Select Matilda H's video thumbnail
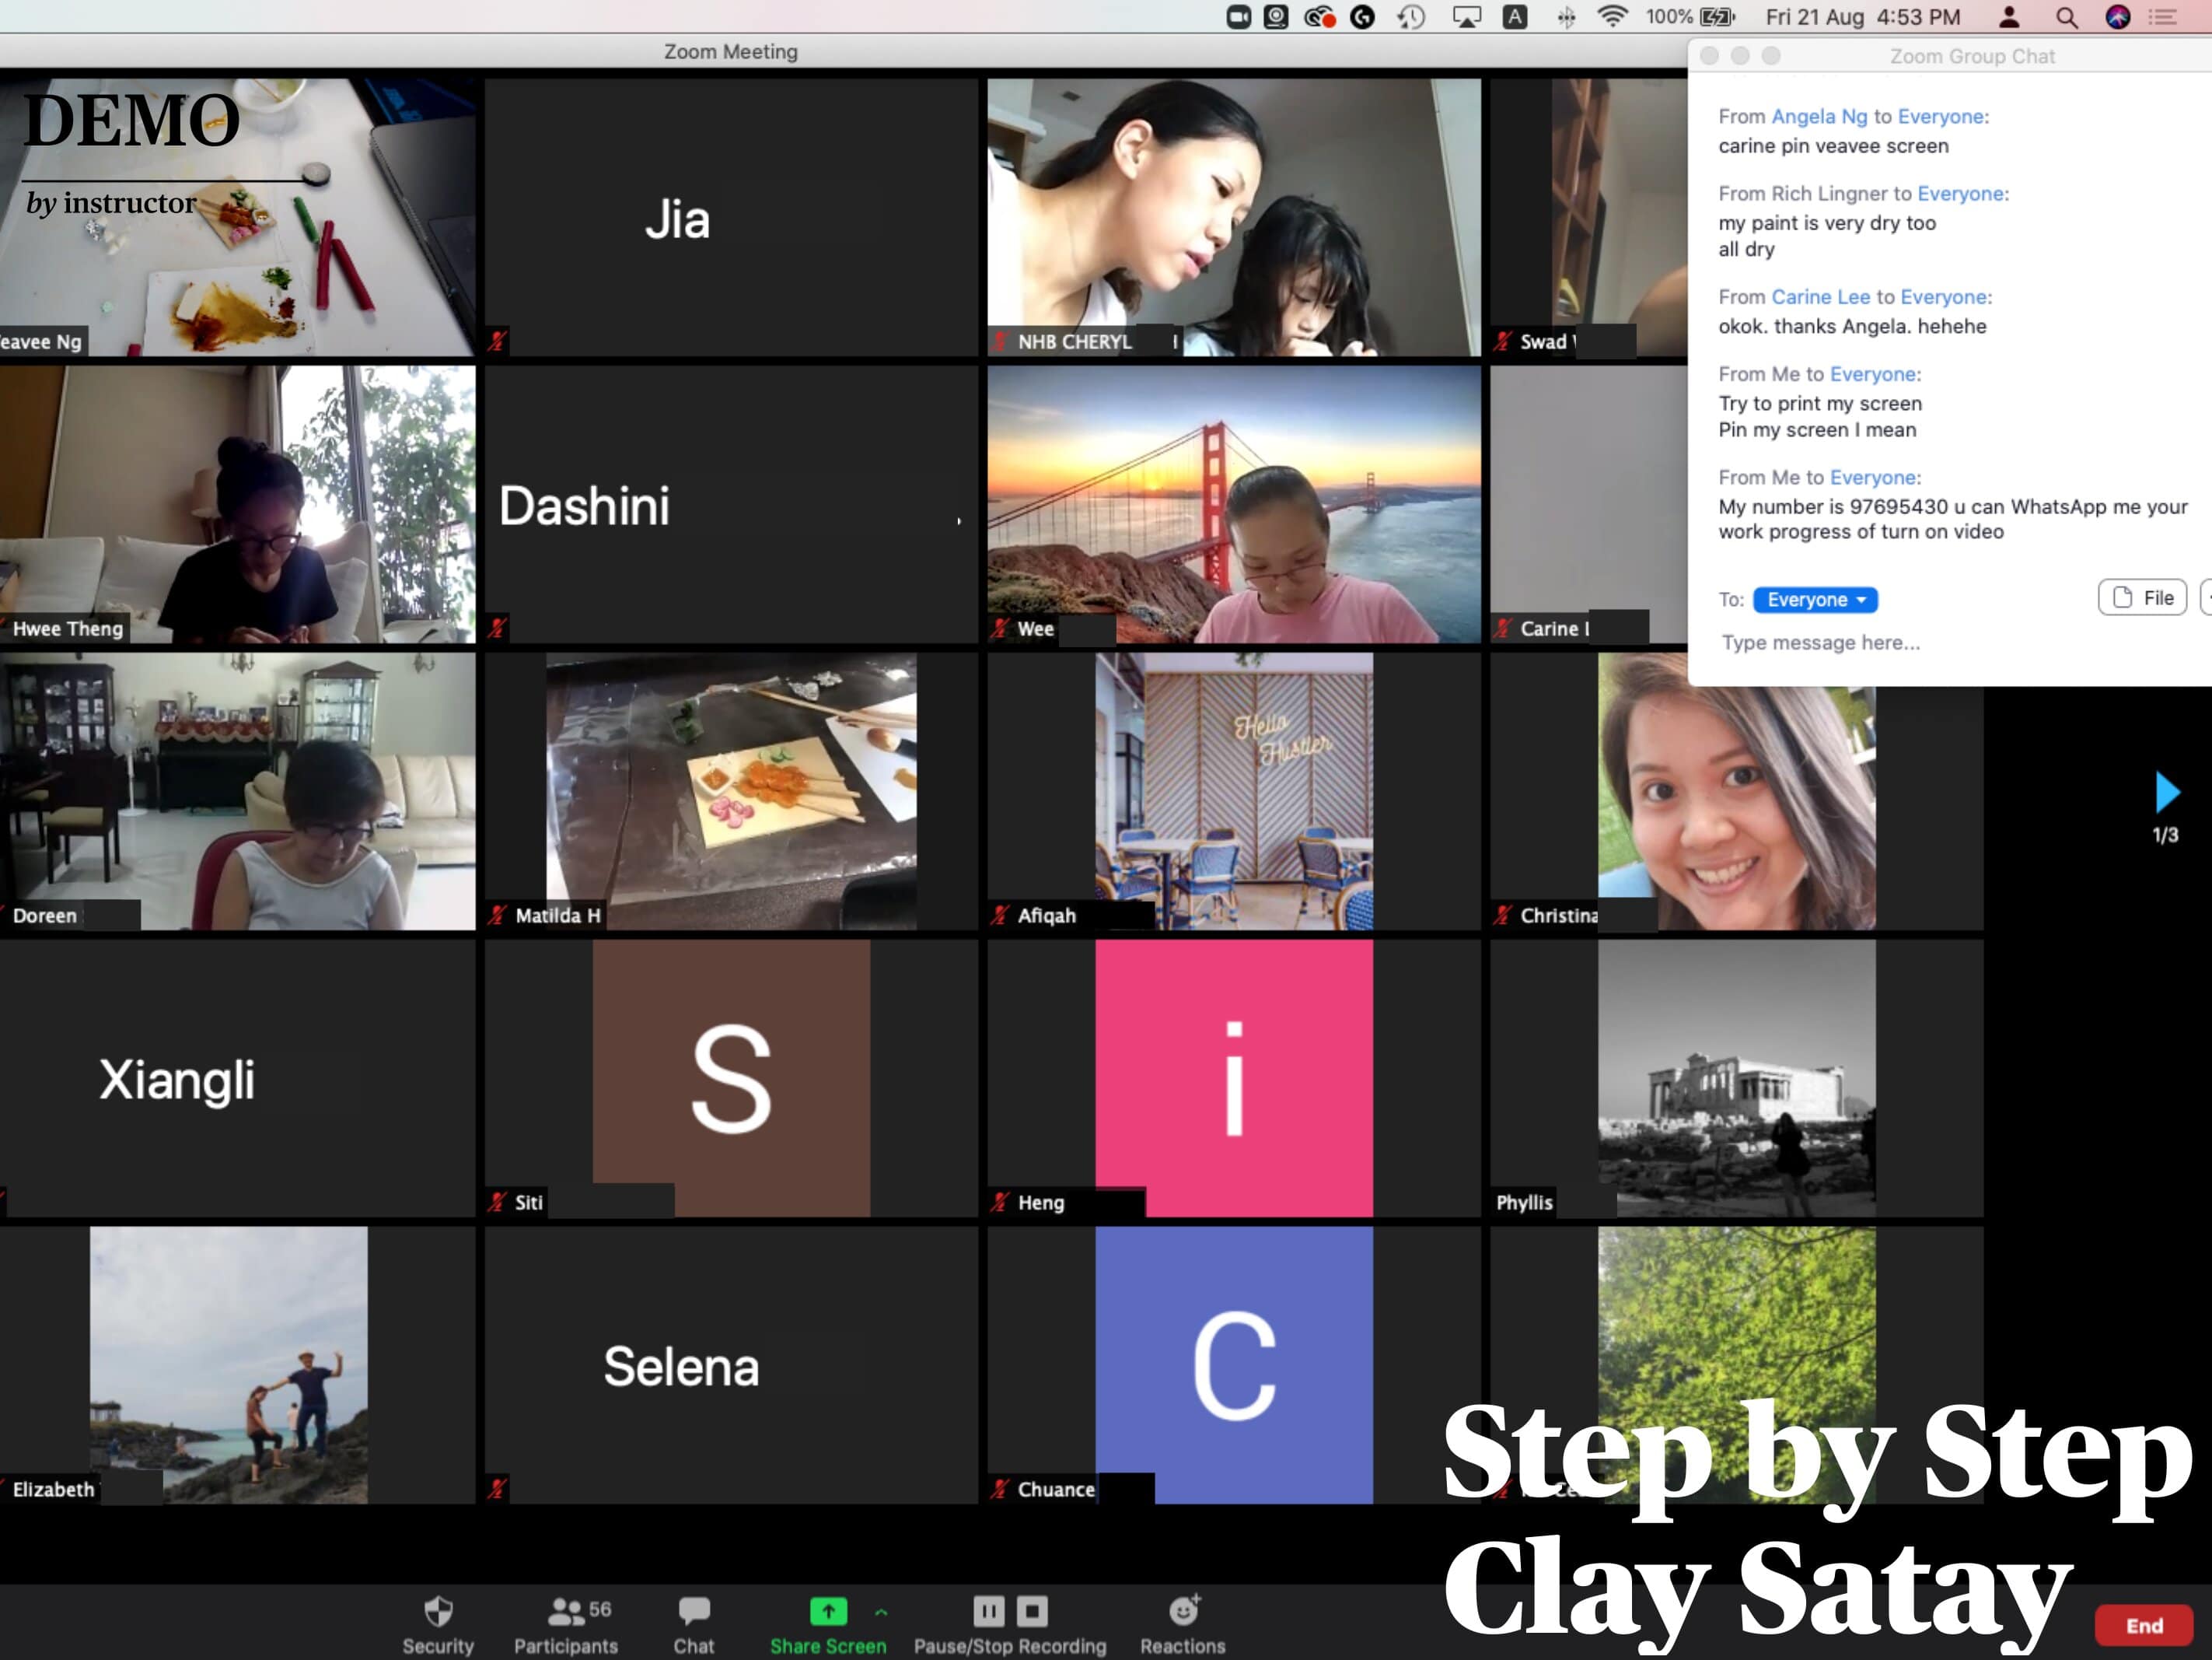The height and width of the screenshot is (1660, 2212). tap(731, 790)
